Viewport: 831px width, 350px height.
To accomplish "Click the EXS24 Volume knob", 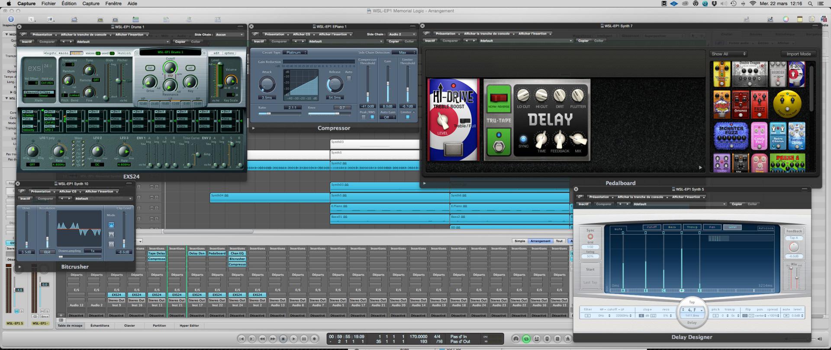I will pyautogui.click(x=231, y=80).
